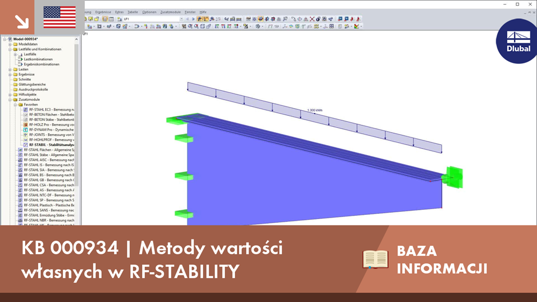The image size is (537, 302).
Task: Open RF-STAHL AISC module
Action: coord(49,160)
